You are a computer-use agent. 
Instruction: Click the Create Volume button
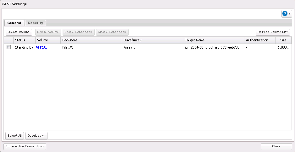[19, 32]
